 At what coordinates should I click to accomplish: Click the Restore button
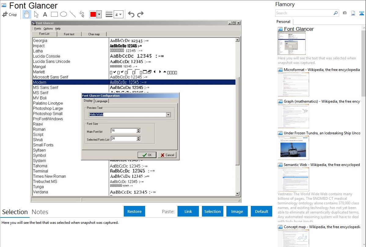(x=134, y=211)
